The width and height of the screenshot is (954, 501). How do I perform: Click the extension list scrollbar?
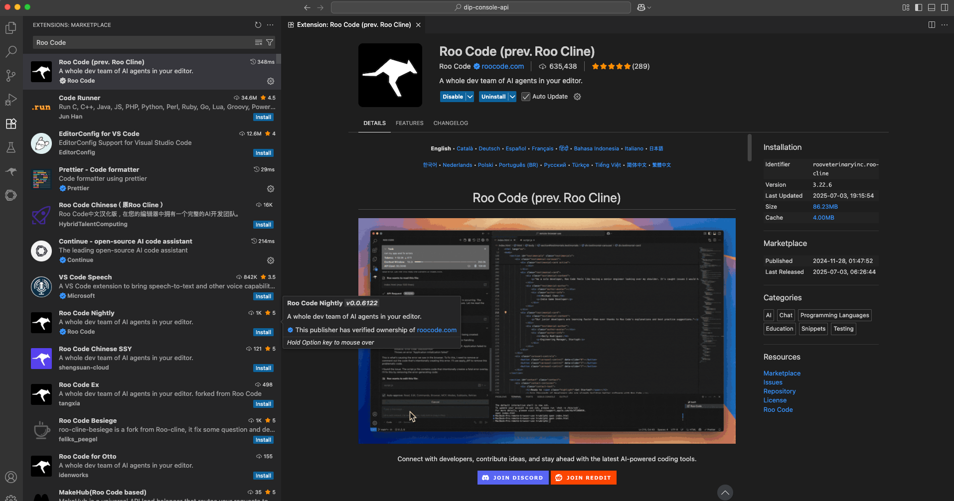coord(279,59)
